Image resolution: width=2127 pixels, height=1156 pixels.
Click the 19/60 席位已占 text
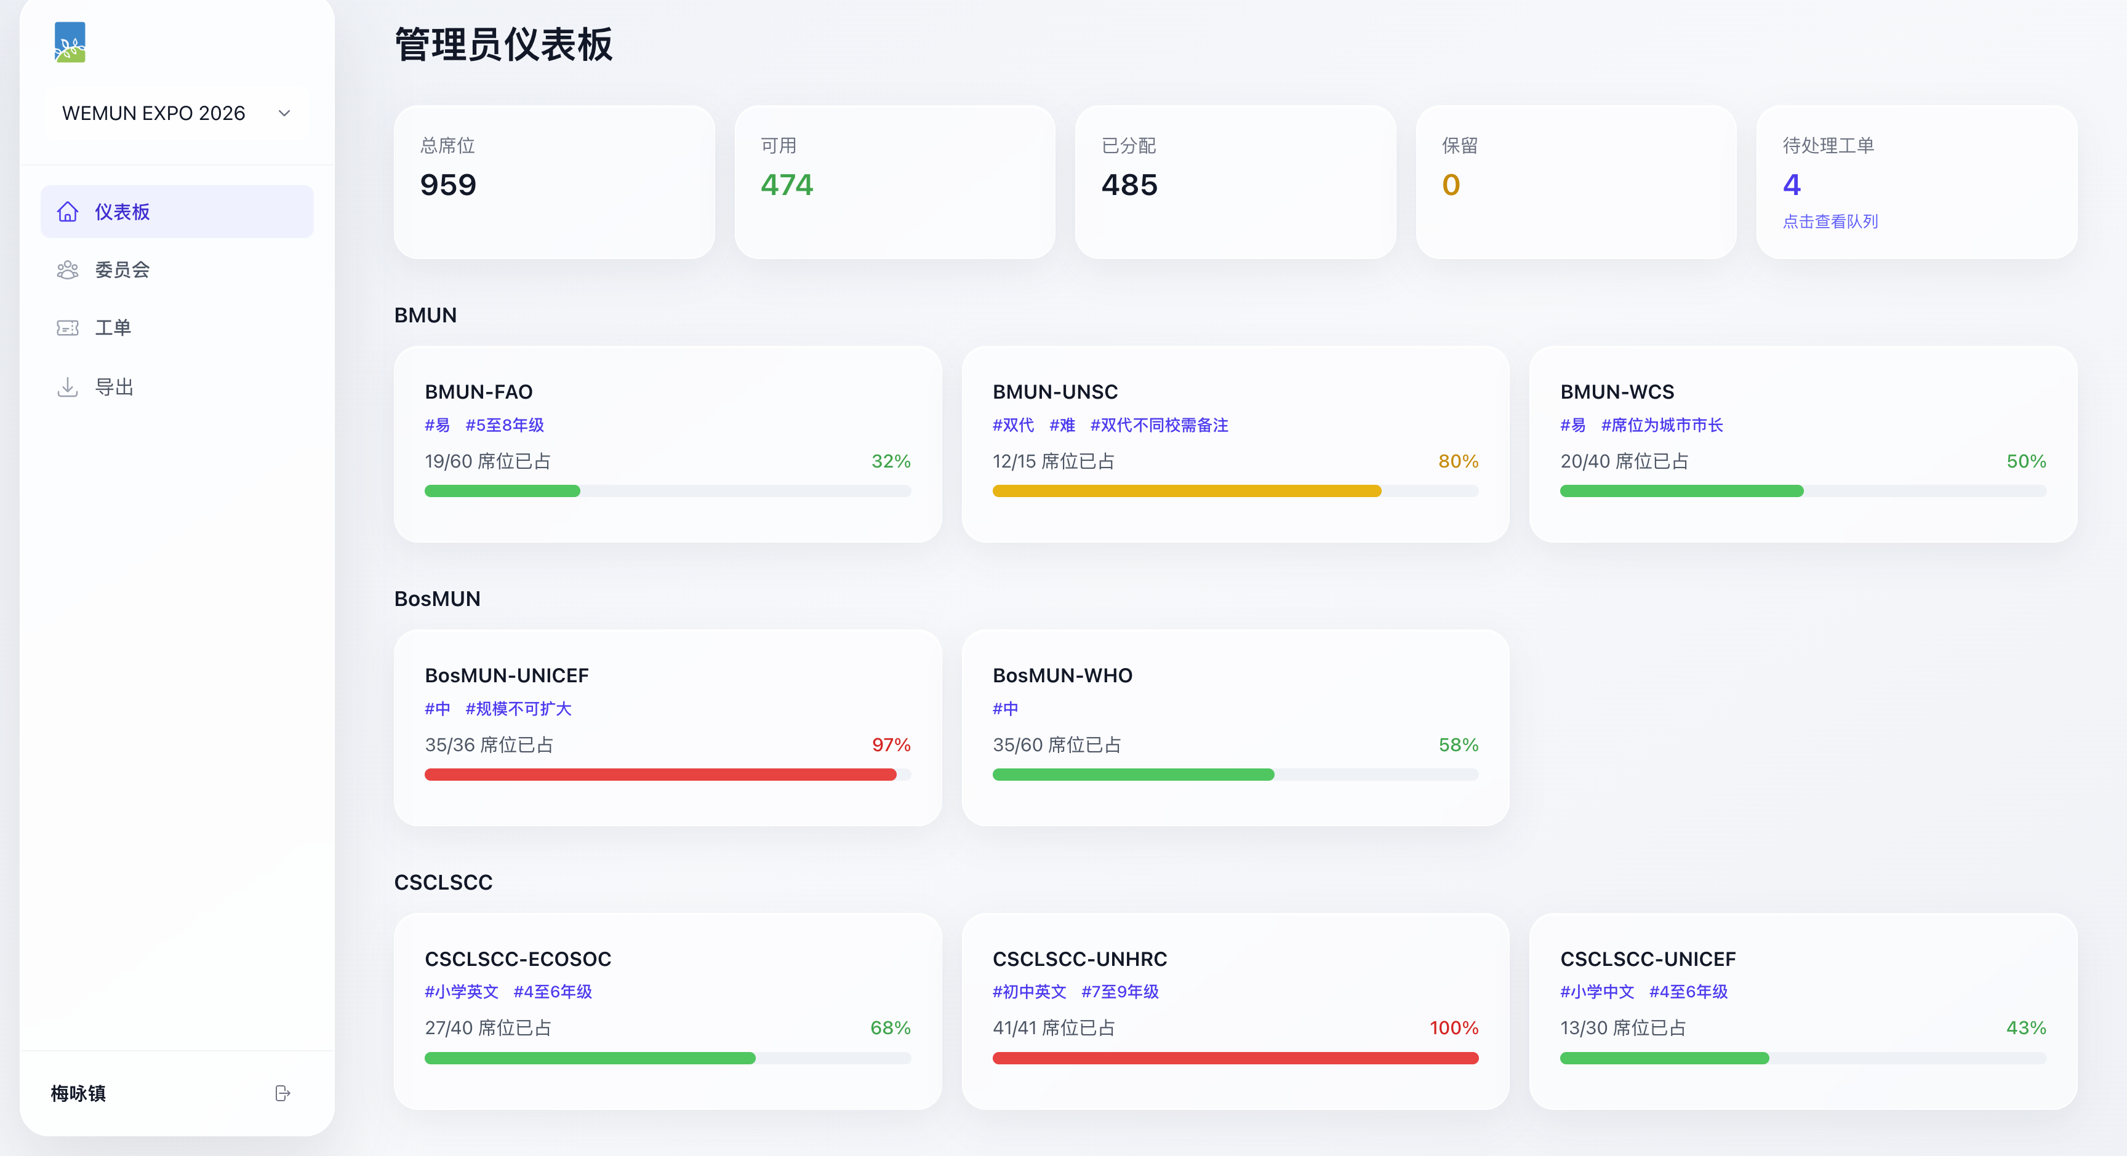(488, 461)
